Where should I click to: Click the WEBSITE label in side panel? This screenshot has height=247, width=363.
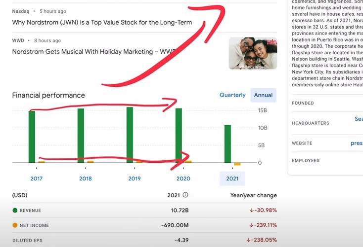302,143
